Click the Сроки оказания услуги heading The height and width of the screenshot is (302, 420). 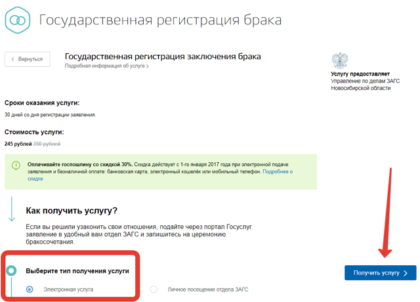pos(42,103)
